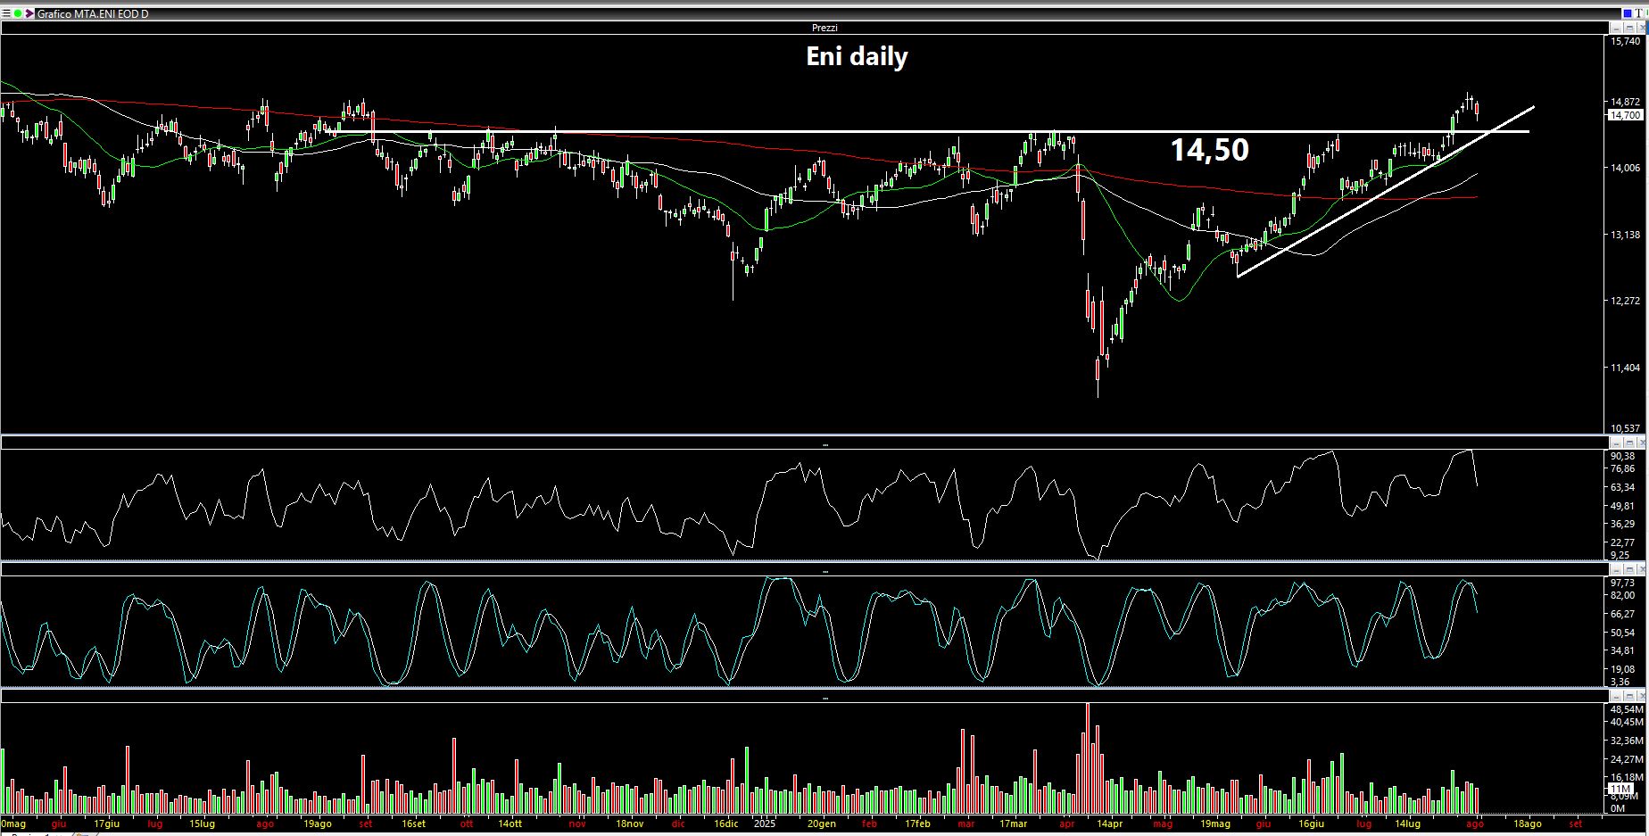Click the 11,404 price axis value
The height and width of the screenshot is (836, 1649).
(1625, 368)
